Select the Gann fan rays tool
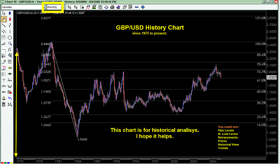The height and width of the screenshot is (164, 280). click(4, 56)
